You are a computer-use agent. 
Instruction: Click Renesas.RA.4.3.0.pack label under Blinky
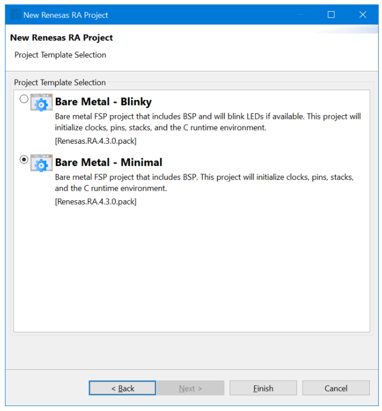pyautogui.click(x=95, y=141)
